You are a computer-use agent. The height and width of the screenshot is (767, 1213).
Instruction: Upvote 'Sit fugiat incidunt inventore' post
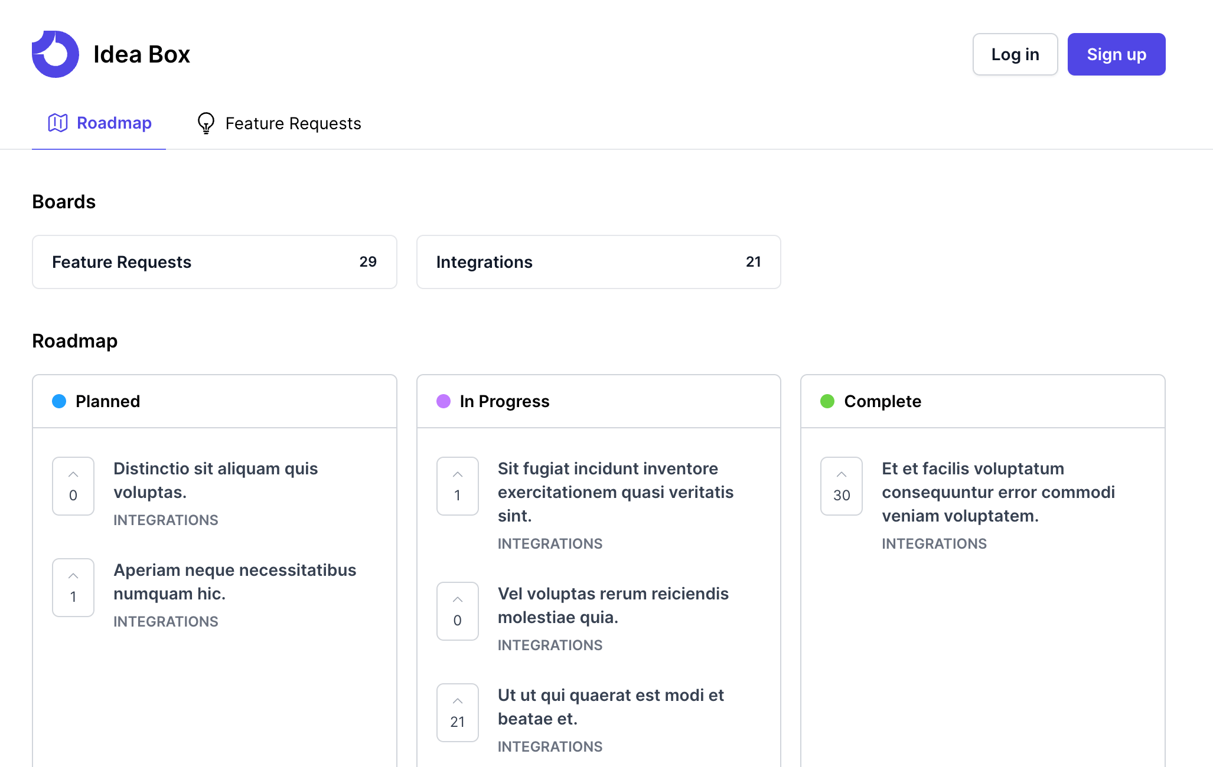coord(457,486)
